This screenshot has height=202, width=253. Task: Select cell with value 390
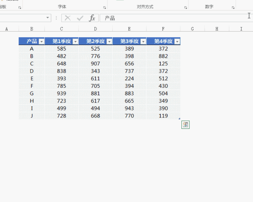[163, 108]
